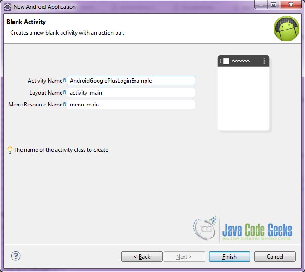305x272 pixels.
Task: Click the info icon beside Activity Name
Action: tap(64, 80)
